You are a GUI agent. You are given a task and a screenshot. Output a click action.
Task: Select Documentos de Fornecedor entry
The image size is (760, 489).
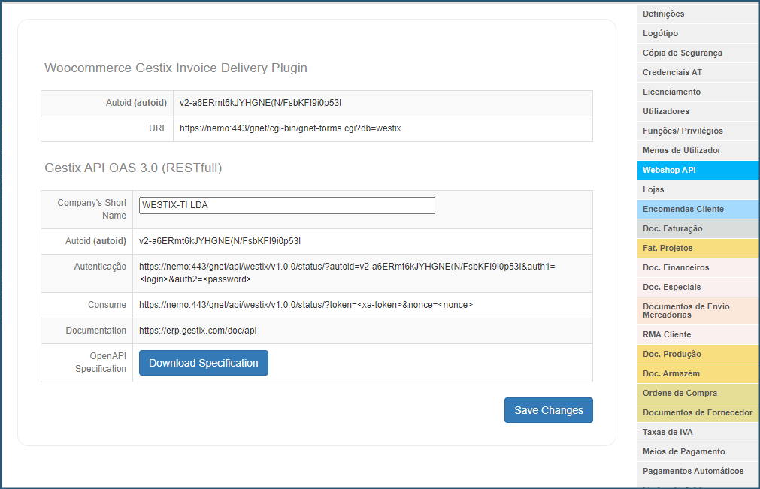coord(698,412)
